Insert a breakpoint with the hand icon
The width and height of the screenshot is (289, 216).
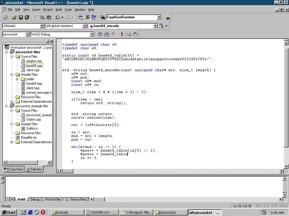click(x=135, y=34)
